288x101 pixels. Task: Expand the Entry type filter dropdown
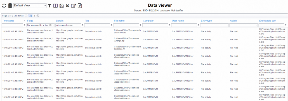pos(227,25)
